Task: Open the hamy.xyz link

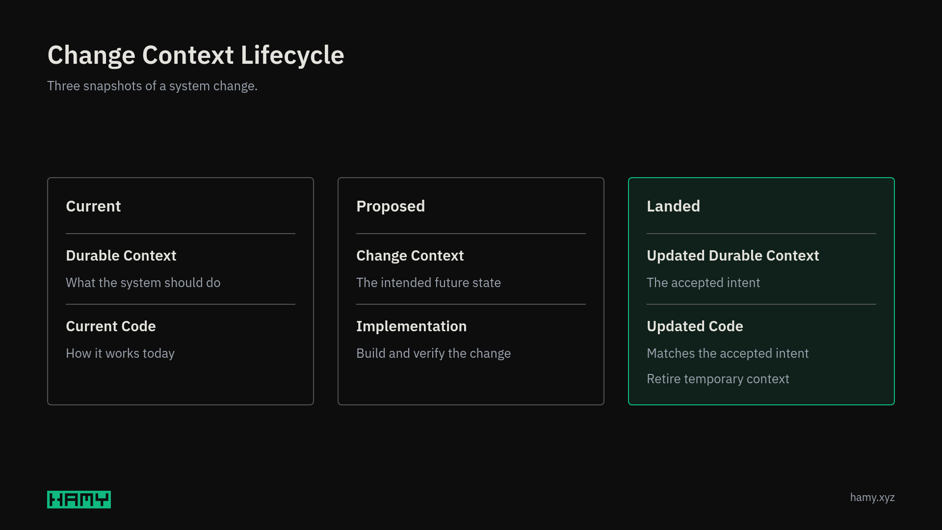Action: pos(872,498)
